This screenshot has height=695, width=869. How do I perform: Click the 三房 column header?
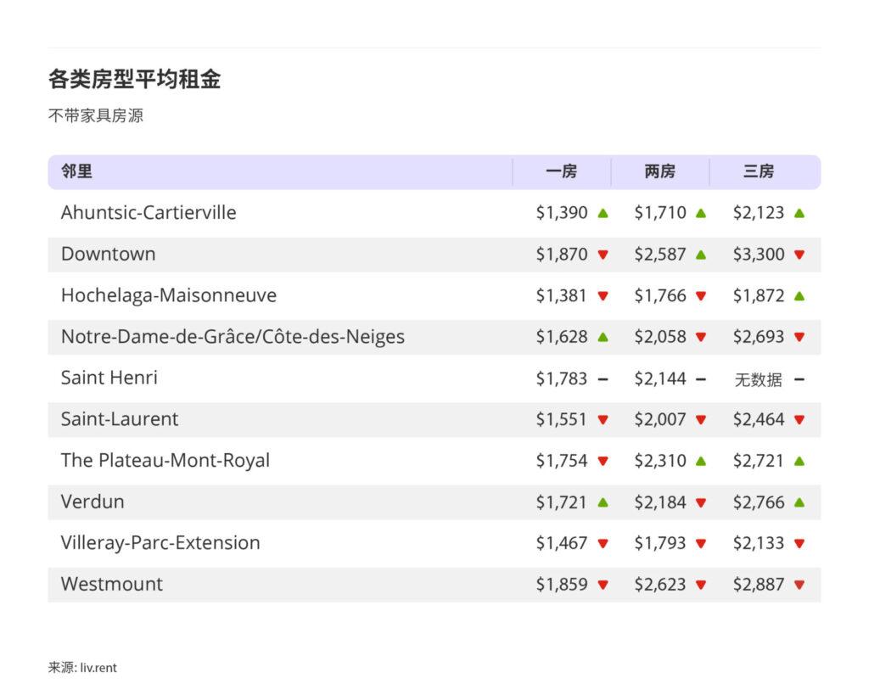758,171
